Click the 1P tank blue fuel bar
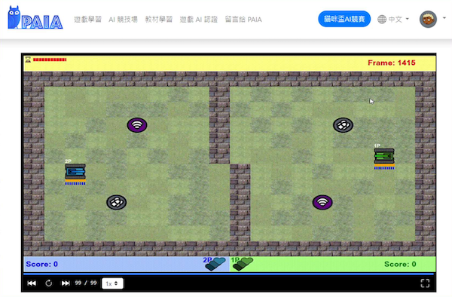Screen dimensions: 452x297 click(384, 168)
